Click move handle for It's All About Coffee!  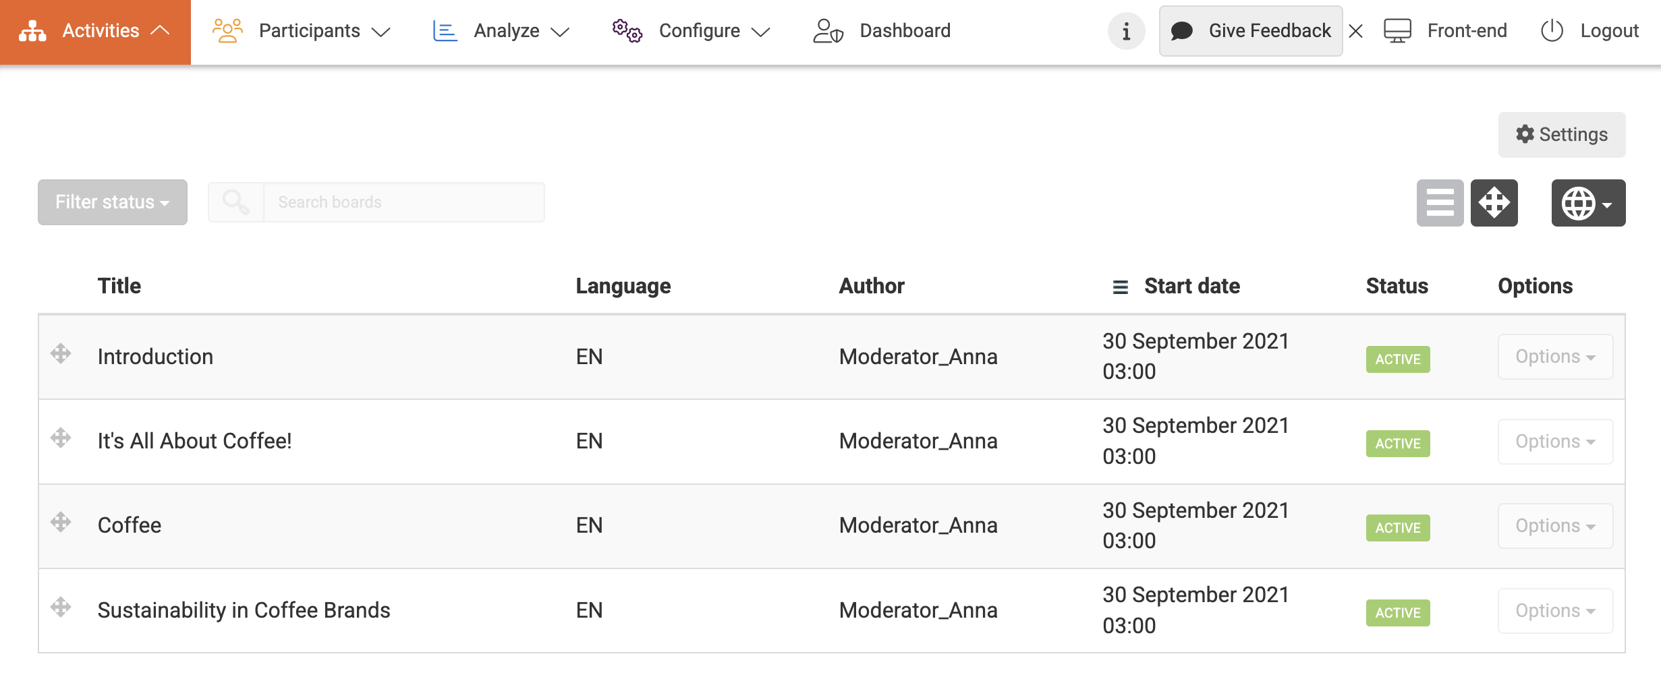tap(61, 438)
